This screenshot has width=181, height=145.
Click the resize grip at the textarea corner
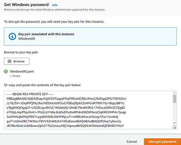tap(175, 128)
